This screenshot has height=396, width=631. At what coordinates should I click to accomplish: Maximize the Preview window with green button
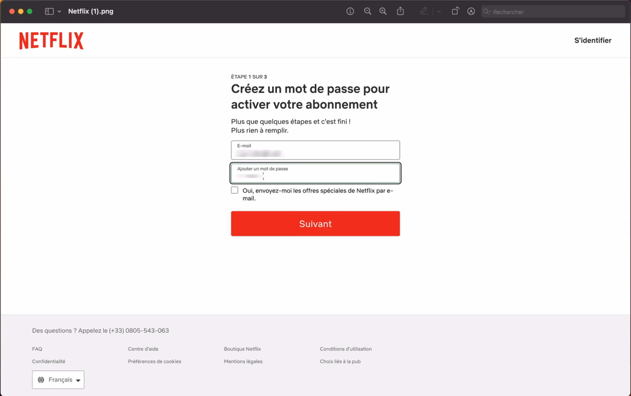pos(30,11)
